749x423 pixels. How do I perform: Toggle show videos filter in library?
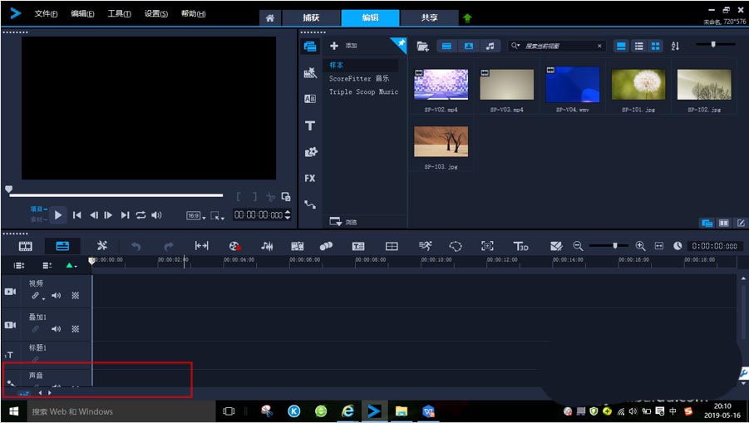446,46
